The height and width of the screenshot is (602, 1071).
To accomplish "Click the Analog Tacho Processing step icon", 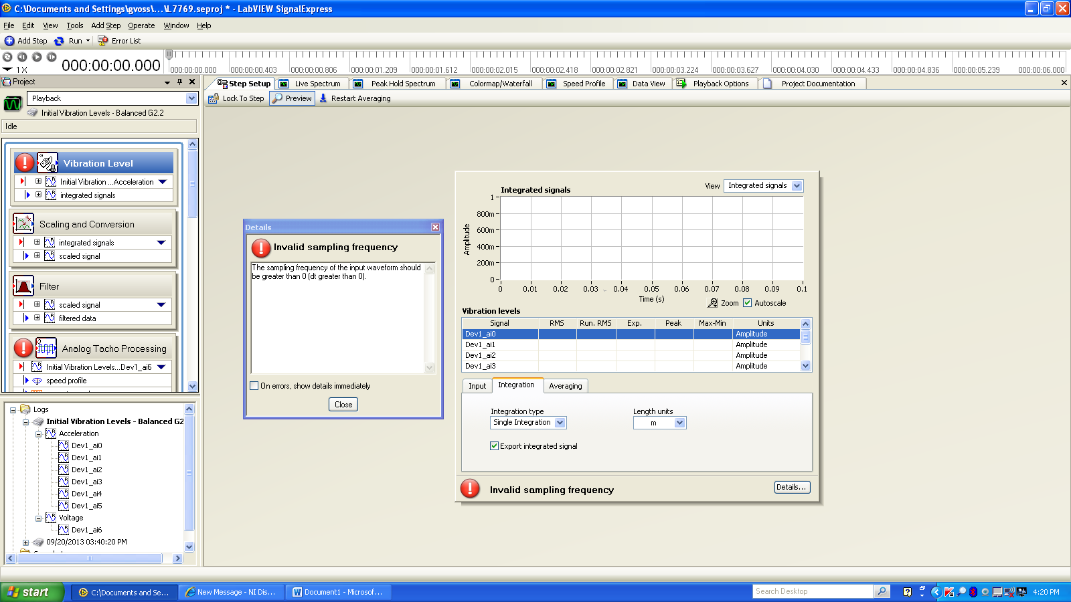I will point(46,348).
